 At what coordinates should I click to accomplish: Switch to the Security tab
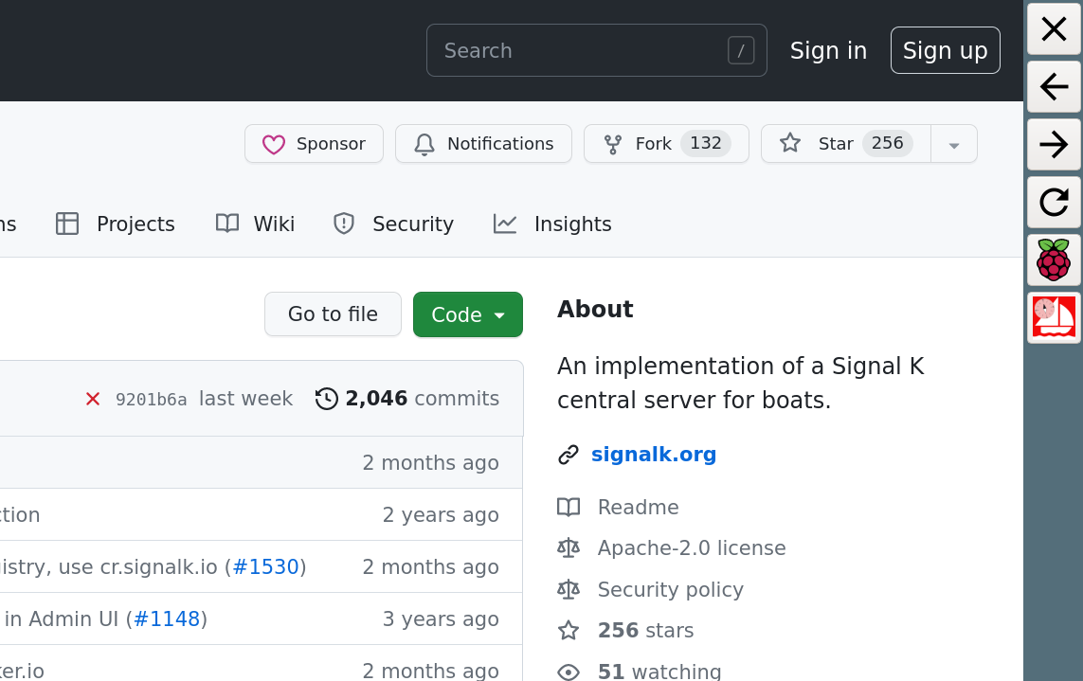394,224
